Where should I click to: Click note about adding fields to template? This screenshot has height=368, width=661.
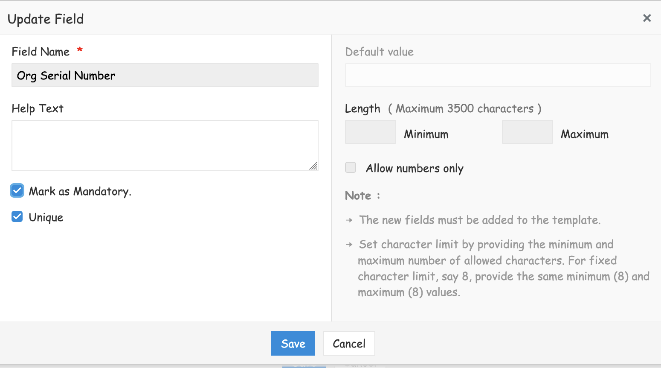480,220
